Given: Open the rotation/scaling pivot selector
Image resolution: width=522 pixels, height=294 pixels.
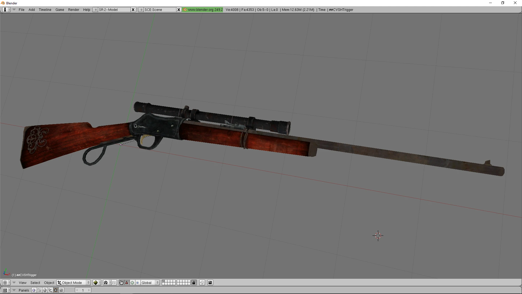Looking at the screenshot, I should [107, 283].
